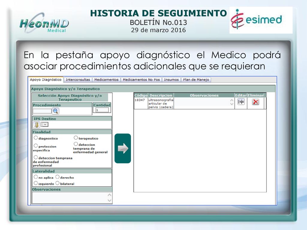Viewport: 307px width, 230px height.
Task: Click the procedure search magnifier icon
Action: coord(55,111)
